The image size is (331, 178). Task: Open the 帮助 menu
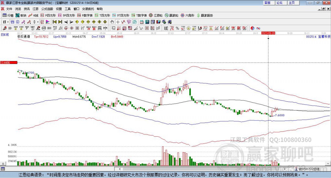(100, 9)
